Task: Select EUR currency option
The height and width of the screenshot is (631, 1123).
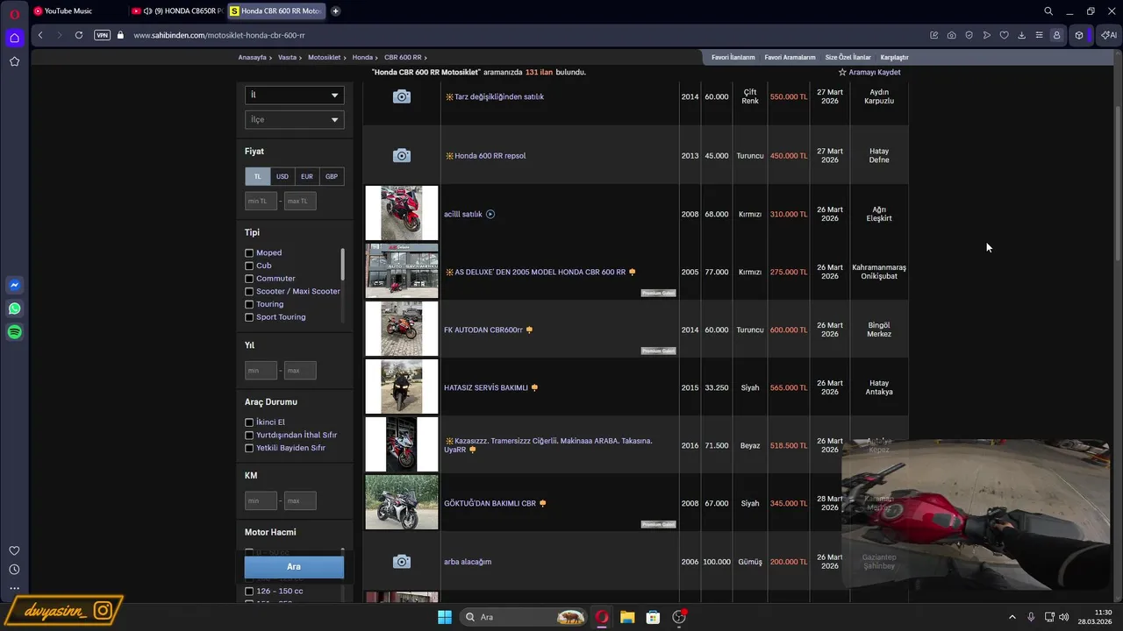Action: [307, 176]
